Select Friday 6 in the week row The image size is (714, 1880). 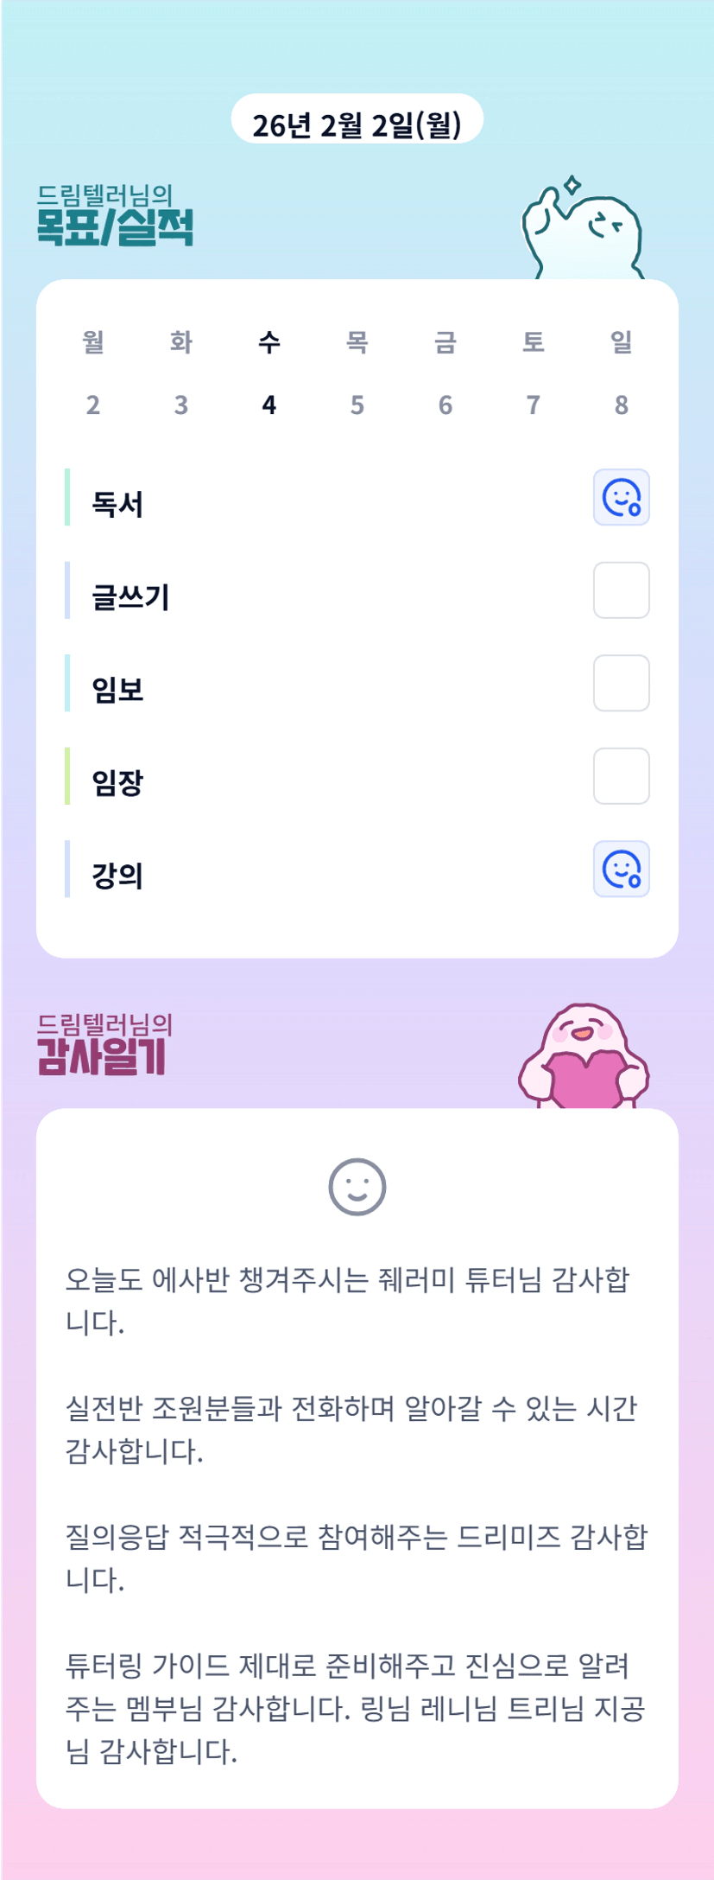click(445, 405)
